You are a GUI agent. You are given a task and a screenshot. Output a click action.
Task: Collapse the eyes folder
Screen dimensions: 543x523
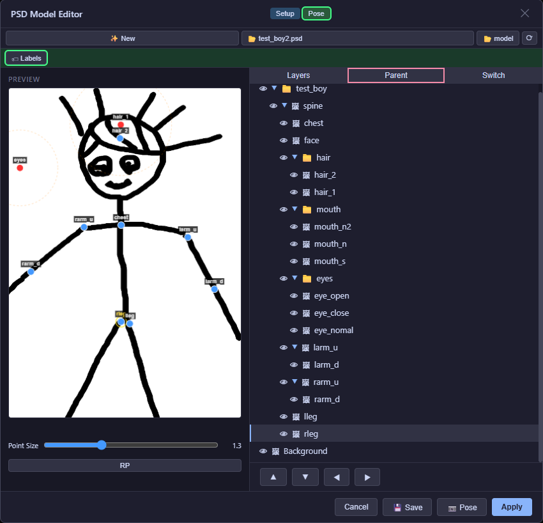(294, 278)
